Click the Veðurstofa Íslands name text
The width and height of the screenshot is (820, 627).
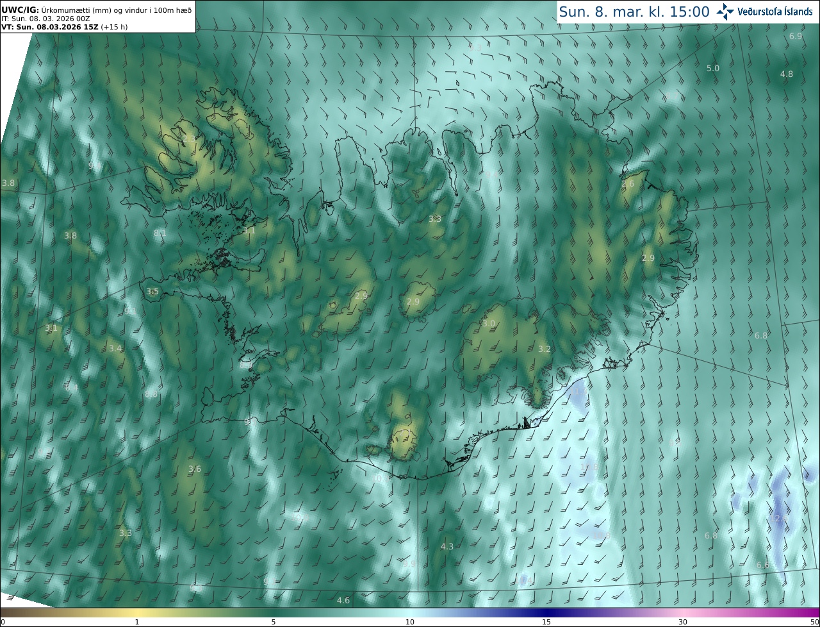775,12
